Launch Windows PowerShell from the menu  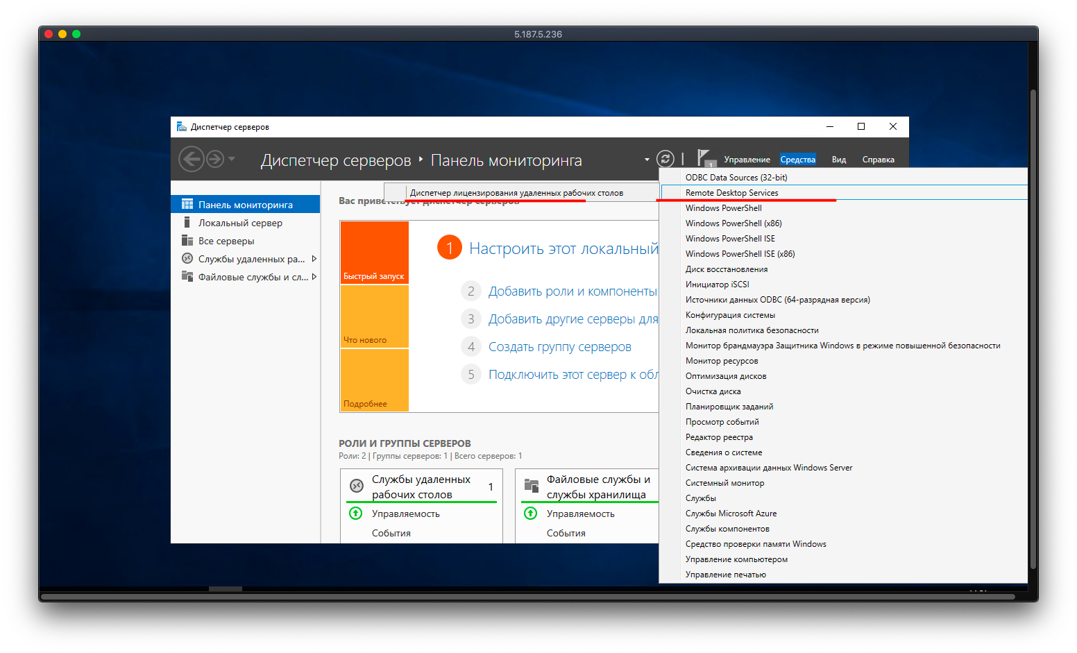point(844,207)
